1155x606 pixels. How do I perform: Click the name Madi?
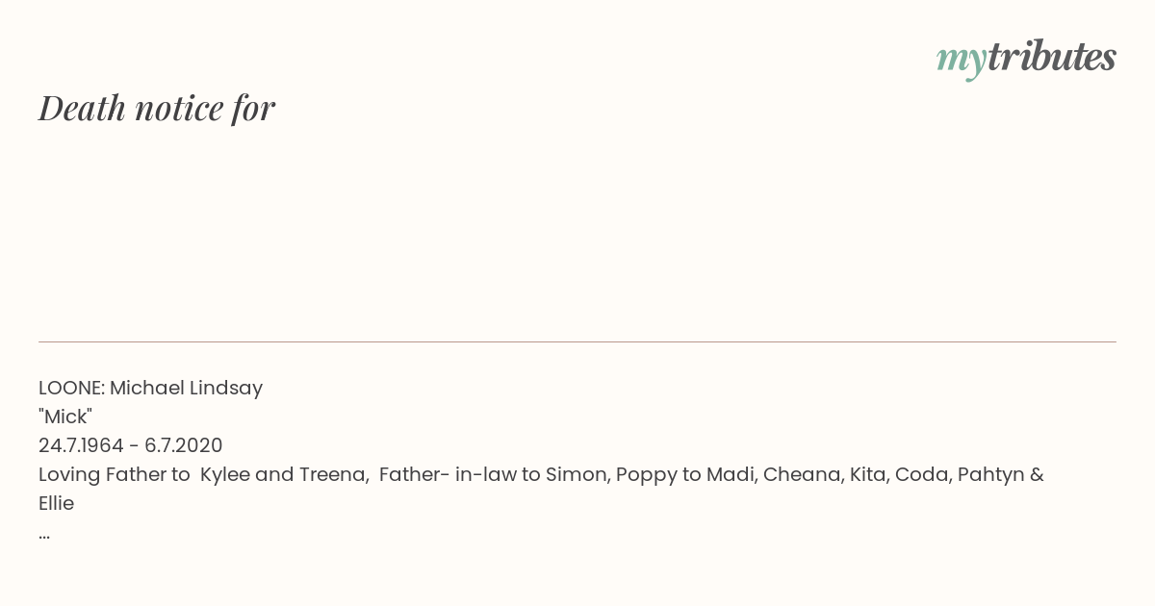coord(730,475)
